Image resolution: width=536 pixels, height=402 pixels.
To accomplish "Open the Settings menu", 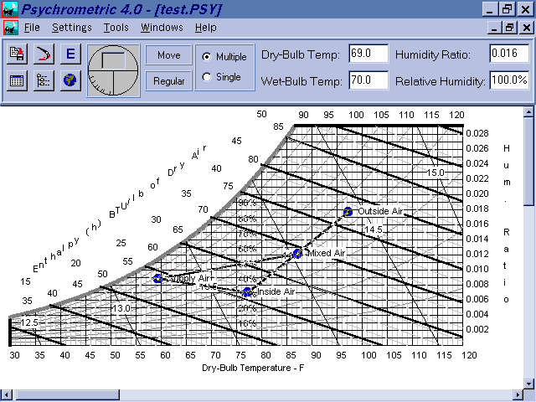I will point(72,28).
